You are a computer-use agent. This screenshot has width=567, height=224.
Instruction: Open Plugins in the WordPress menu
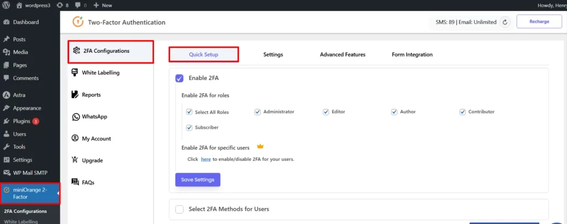21,121
